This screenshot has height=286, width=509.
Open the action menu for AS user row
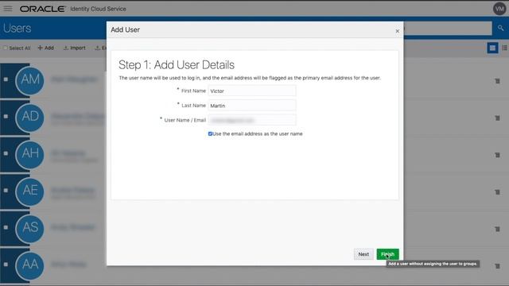497,229
